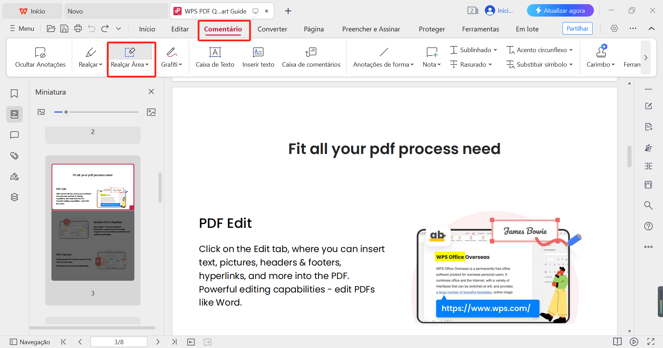The height and width of the screenshot is (348, 663).
Task: Open the Anotações de forma dropdown
Action: (x=383, y=64)
